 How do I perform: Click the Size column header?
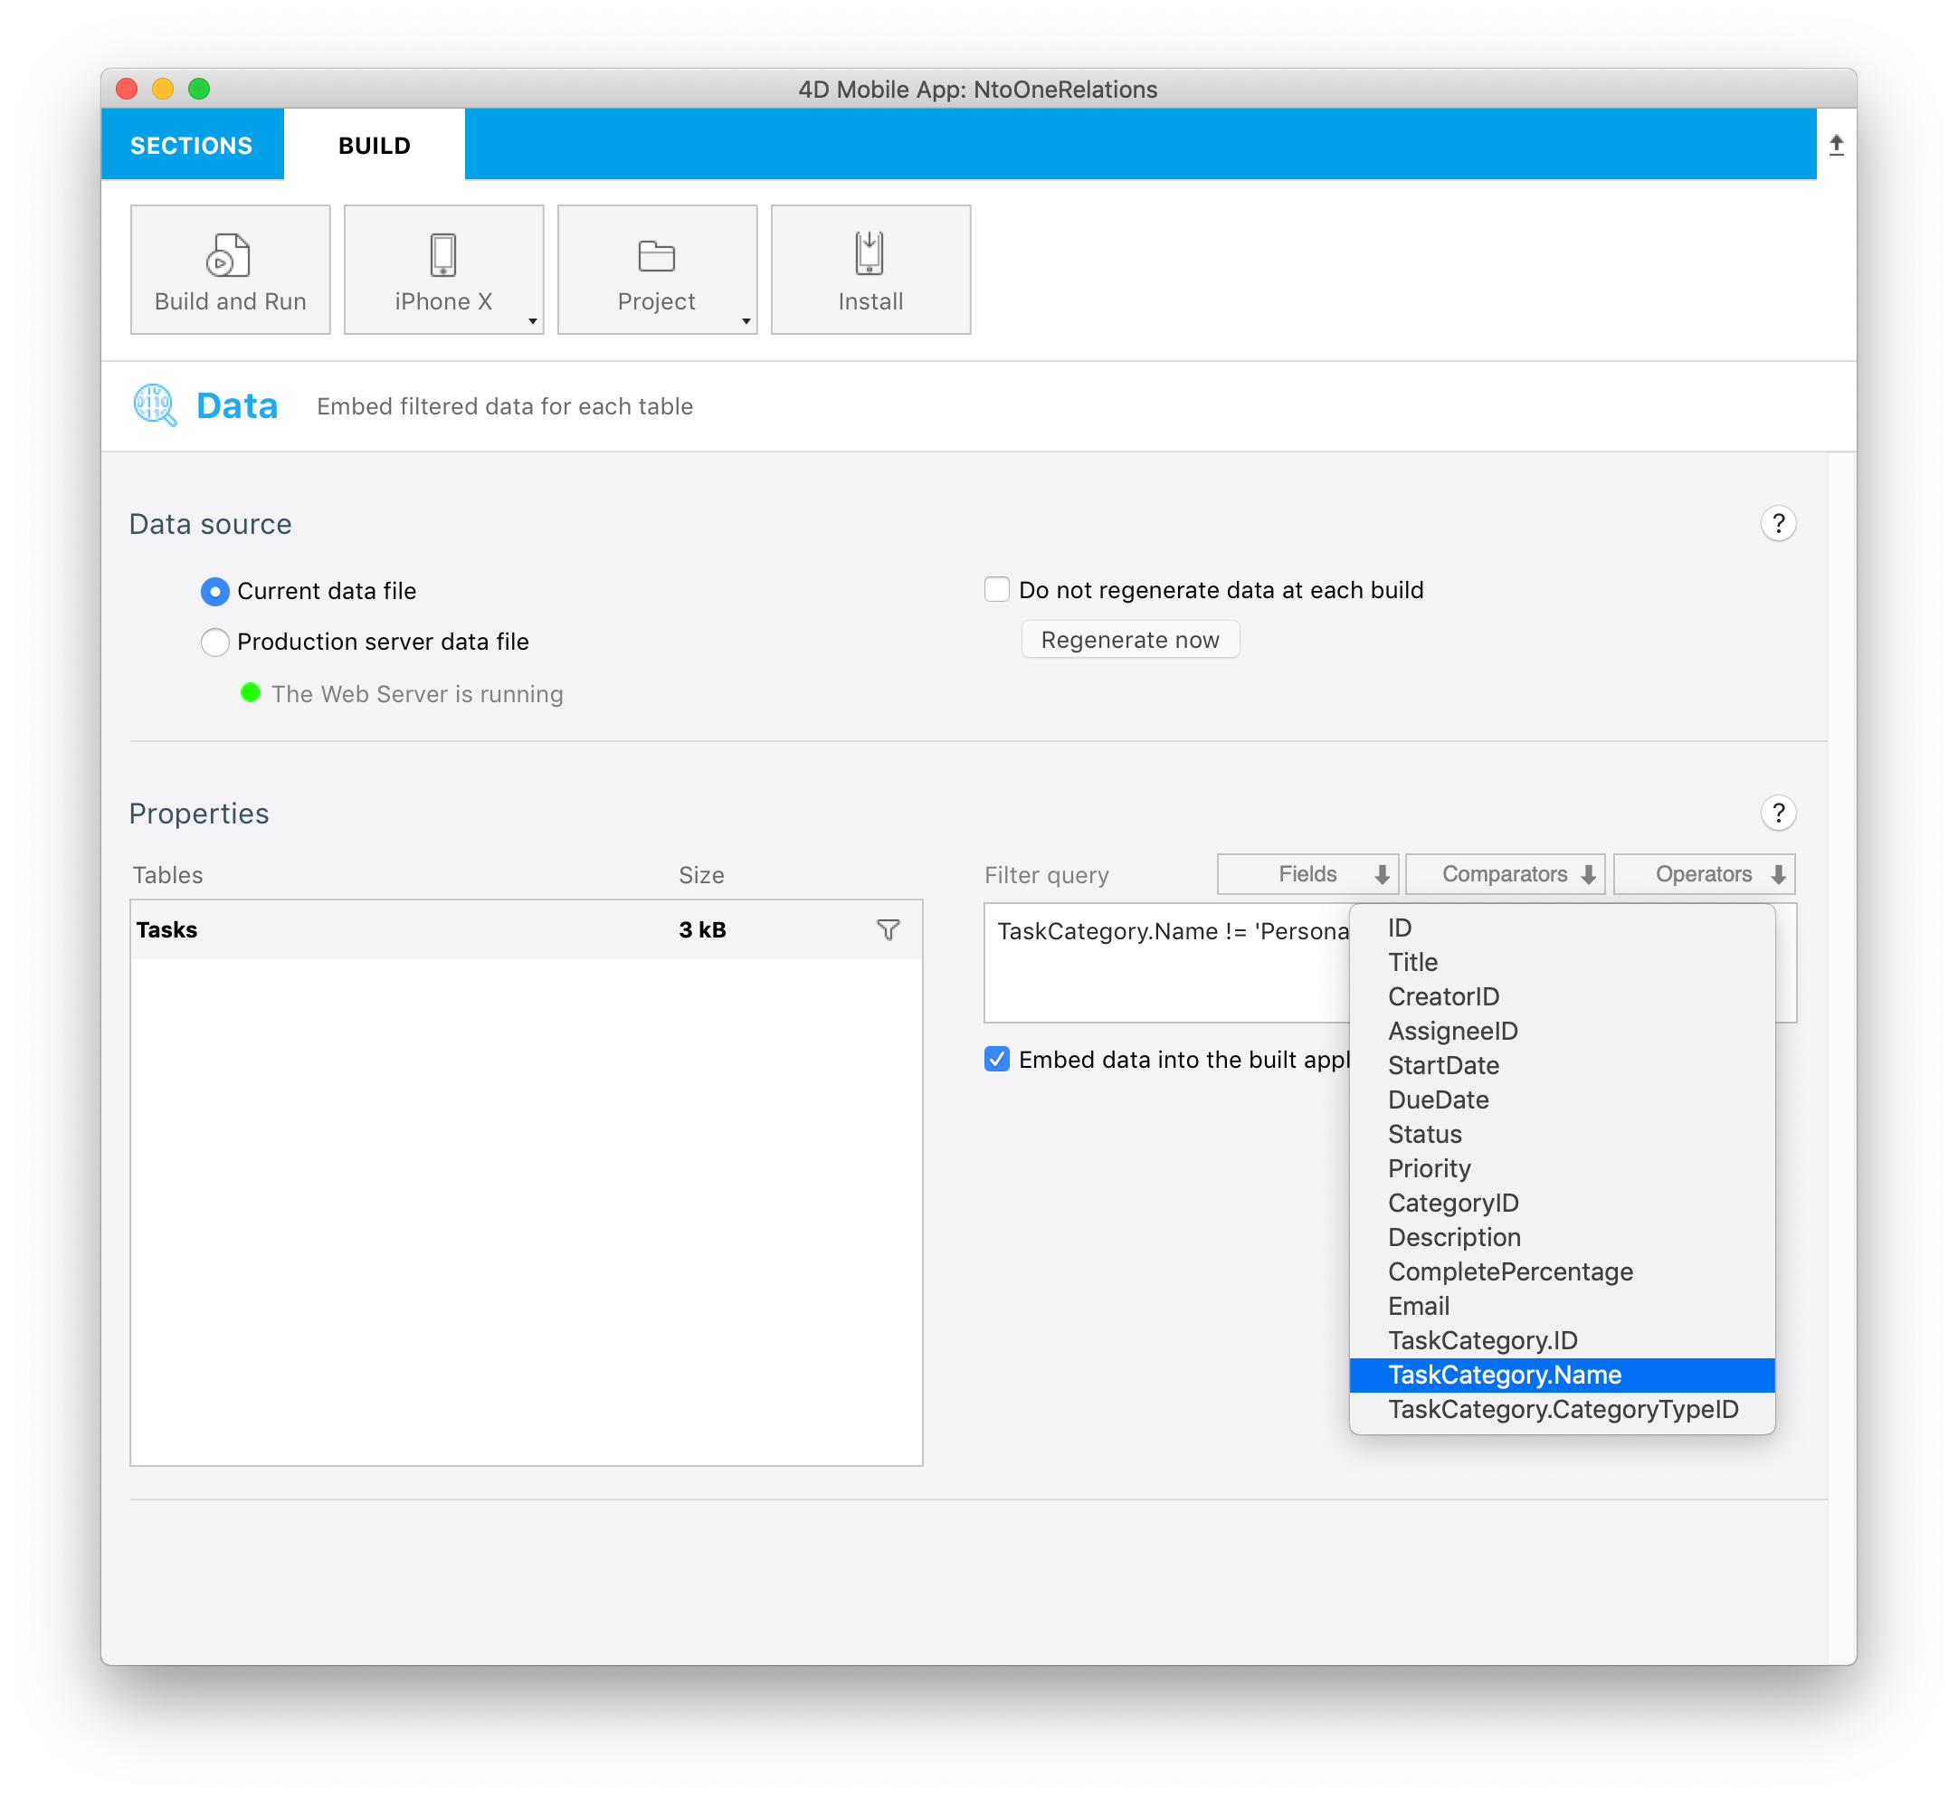pos(700,875)
